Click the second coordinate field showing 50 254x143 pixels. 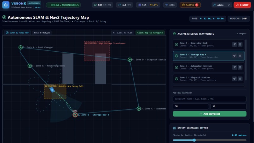tap(228, 106)
